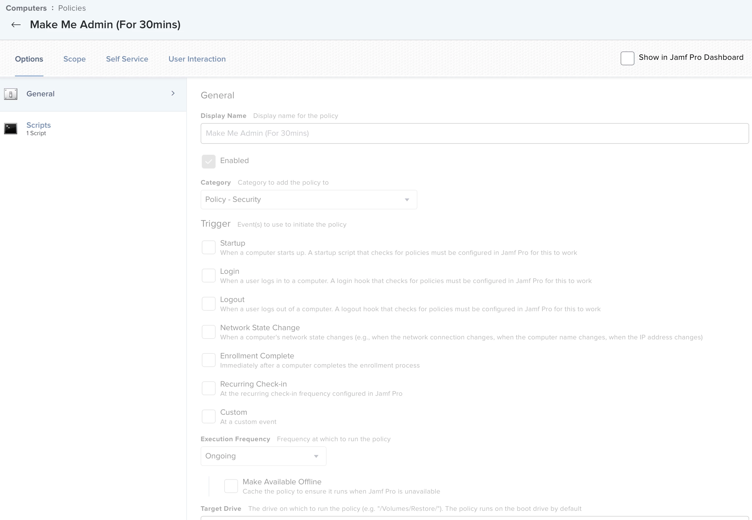
Task: Click the policy title 'Make Me Admin (For 30mins)'
Action: [105, 24]
